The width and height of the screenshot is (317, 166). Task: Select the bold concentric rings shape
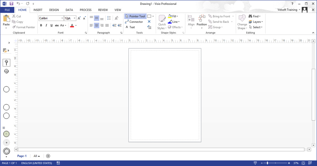(x=6, y=151)
